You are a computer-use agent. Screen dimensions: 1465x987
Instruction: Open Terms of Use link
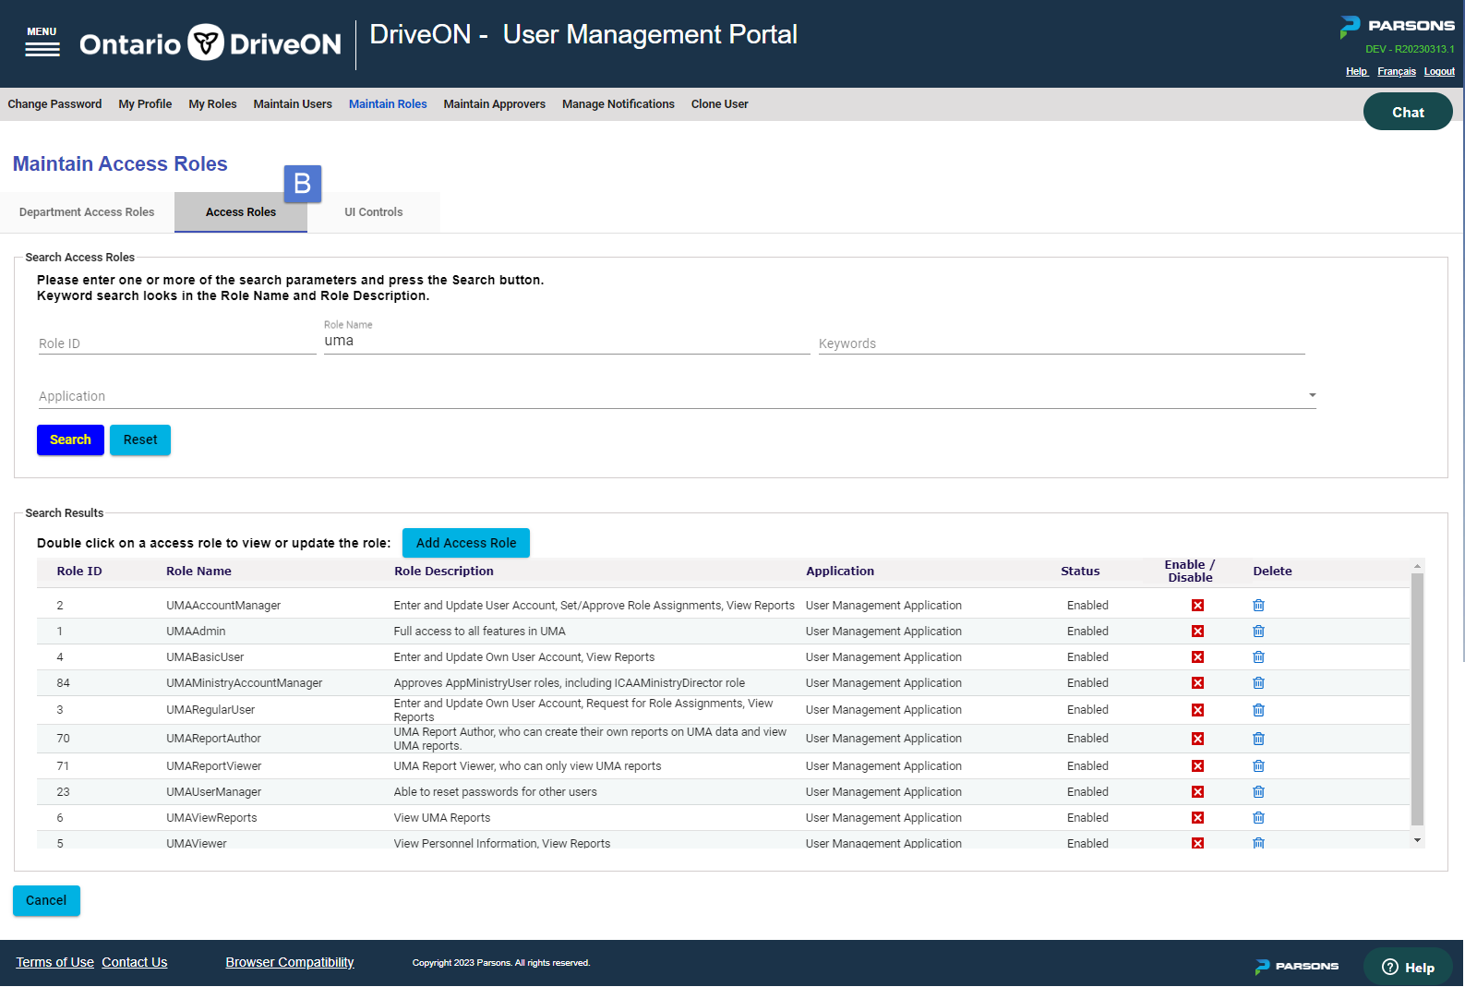(x=54, y=962)
